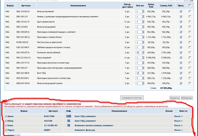Open note icon for Прокладка выпускного коллектора row

181,78
